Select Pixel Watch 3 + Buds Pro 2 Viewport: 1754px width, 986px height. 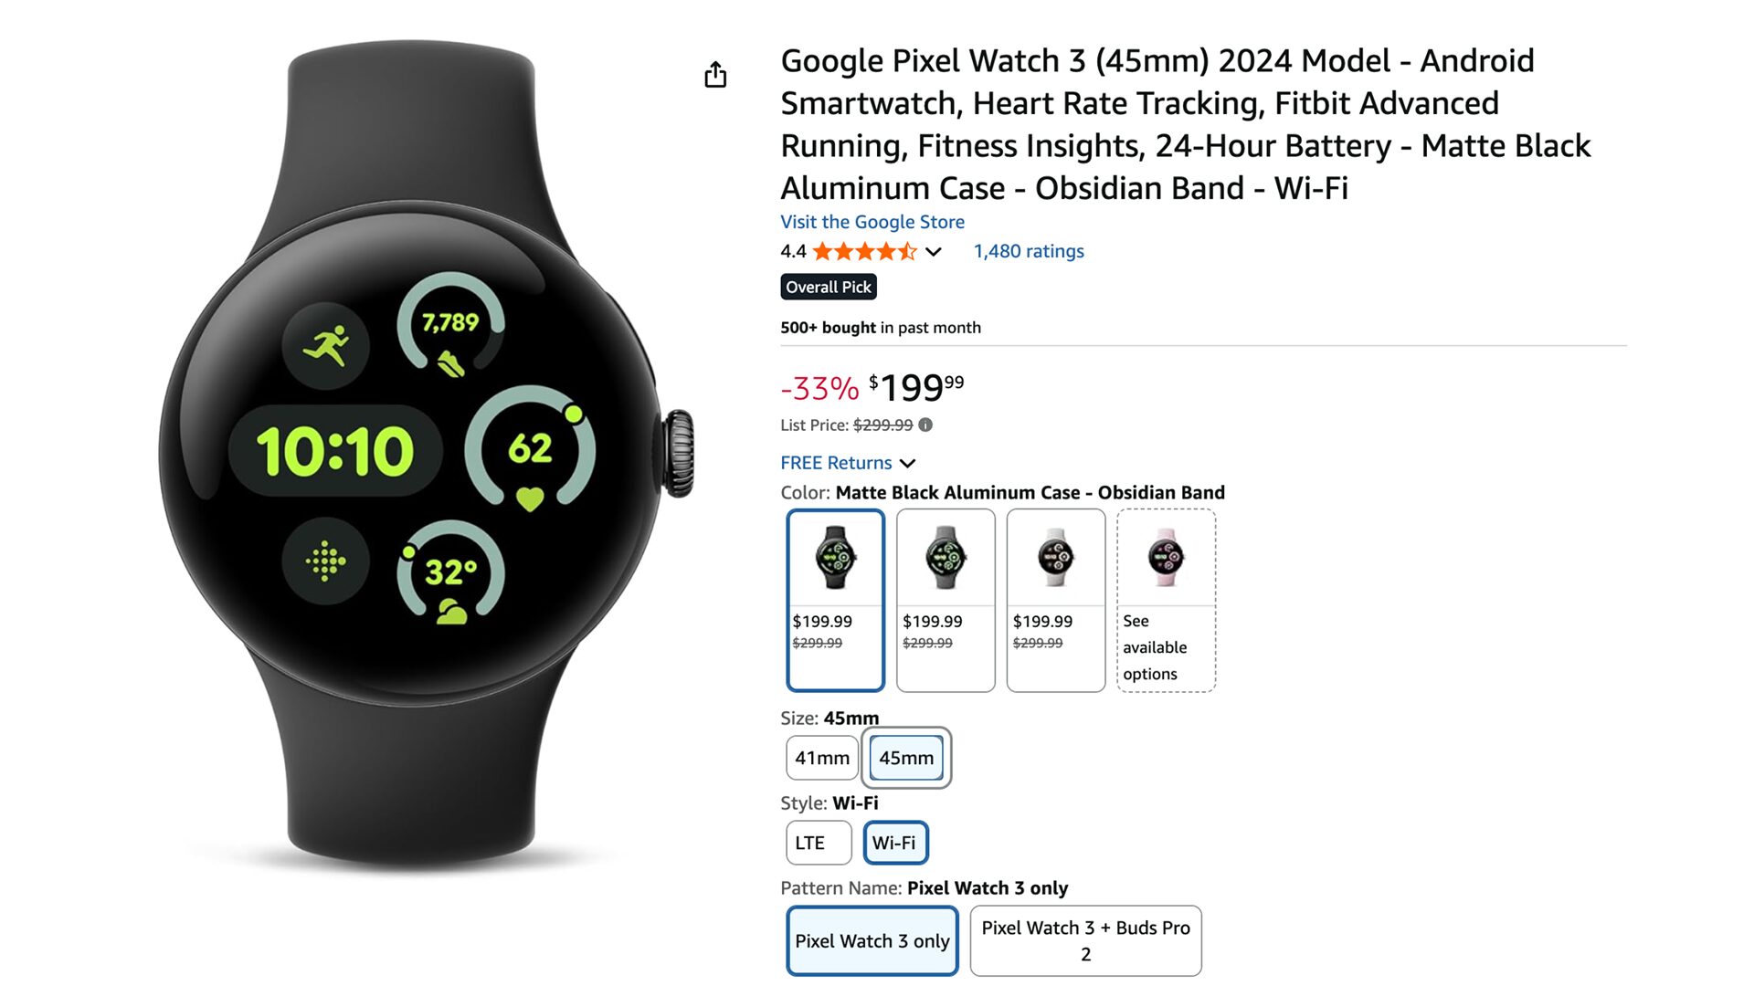click(1085, 941)
